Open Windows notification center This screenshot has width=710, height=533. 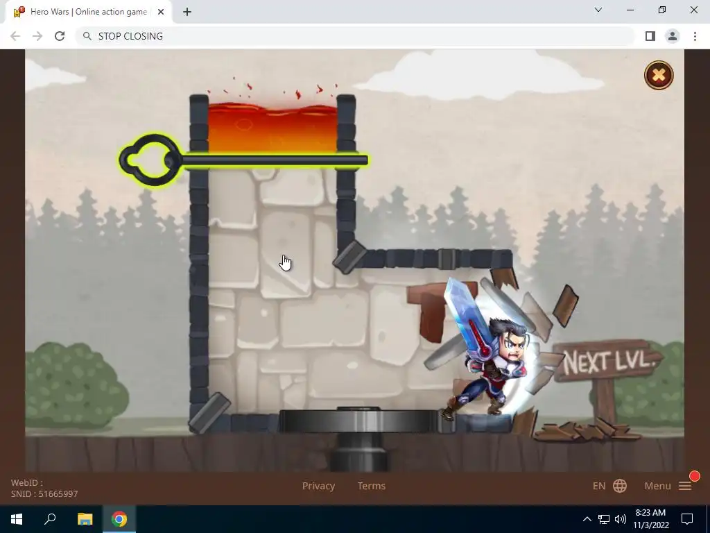[x=687, y=519]
